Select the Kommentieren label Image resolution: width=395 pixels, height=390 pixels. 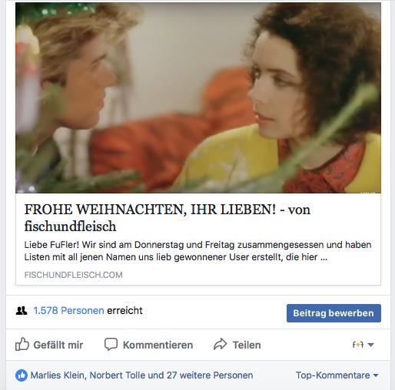[158, 345]
